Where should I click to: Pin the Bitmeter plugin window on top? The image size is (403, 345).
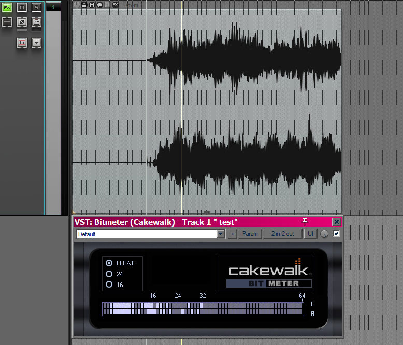[305, 221]
